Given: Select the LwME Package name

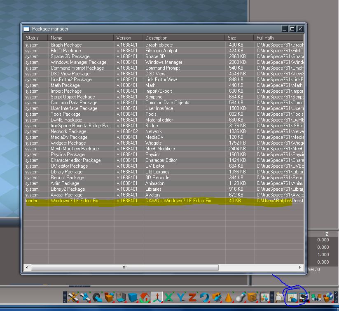Looking at the screenshot, I should pos(66,120).
